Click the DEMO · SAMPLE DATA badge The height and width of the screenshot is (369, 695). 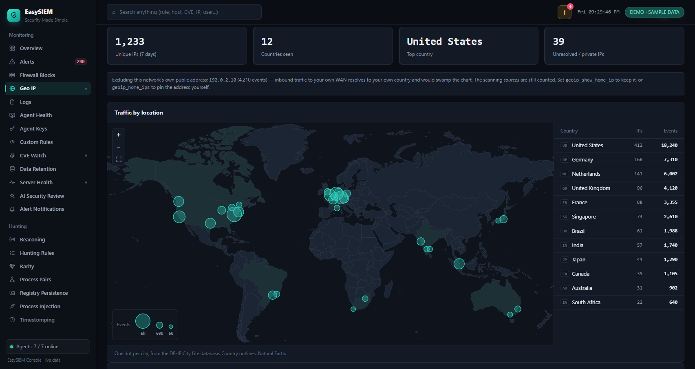(x=655, y=12)
